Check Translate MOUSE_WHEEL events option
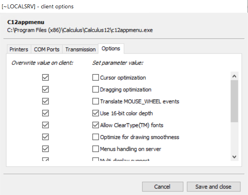Screen dimensions: 248x195 point(95,101)
